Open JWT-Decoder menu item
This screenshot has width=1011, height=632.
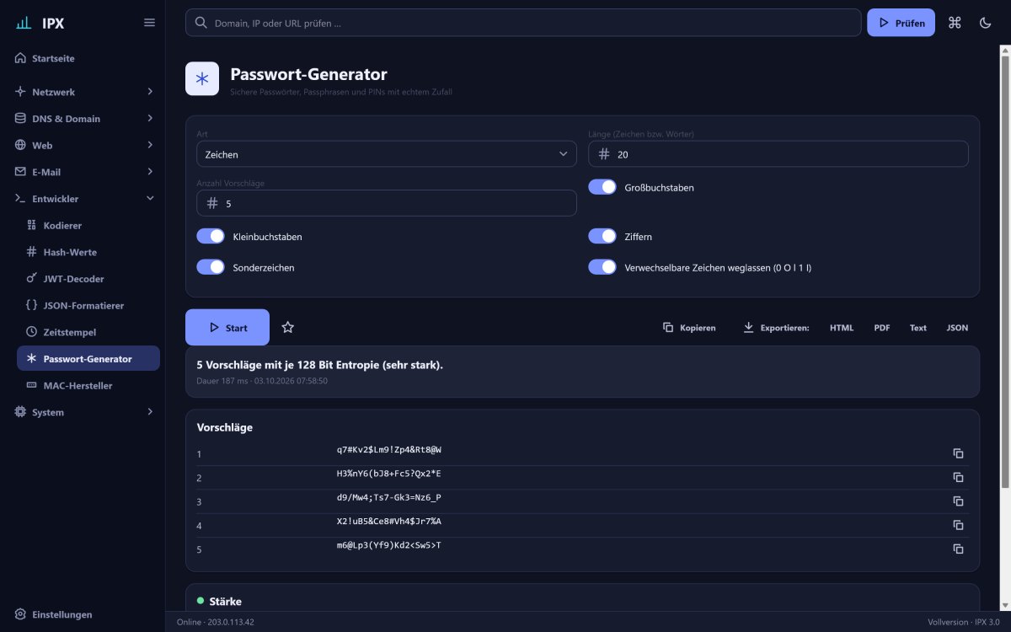click(x=88, y=278)
